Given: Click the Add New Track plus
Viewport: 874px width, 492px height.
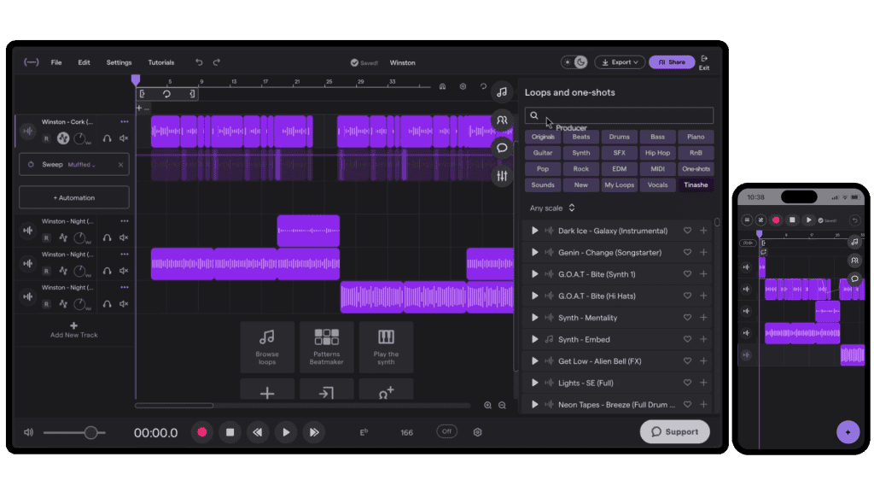Looking at the screenshot, I should [73, 325].
